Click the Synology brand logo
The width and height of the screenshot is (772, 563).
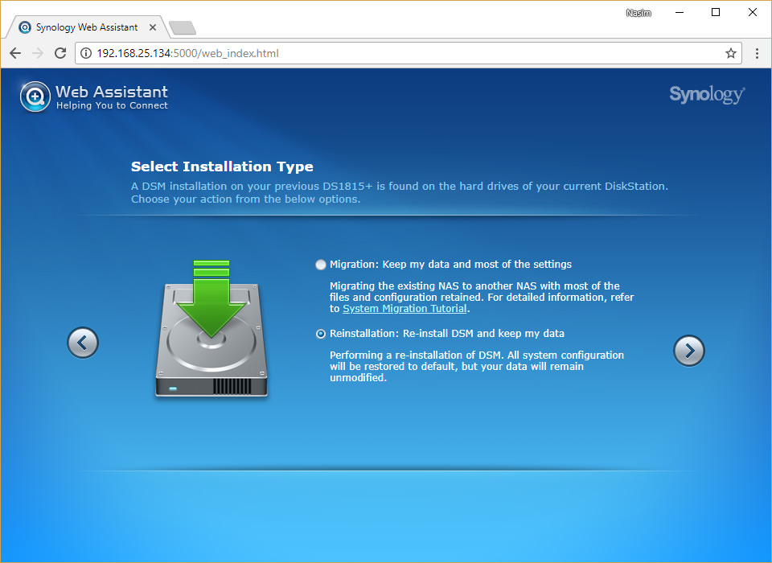(x=707, y=94)
